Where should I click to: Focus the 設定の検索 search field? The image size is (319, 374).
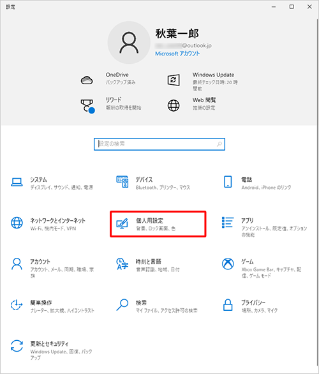[x=159, y=144]
